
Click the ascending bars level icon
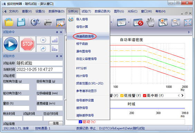(55, 40)
